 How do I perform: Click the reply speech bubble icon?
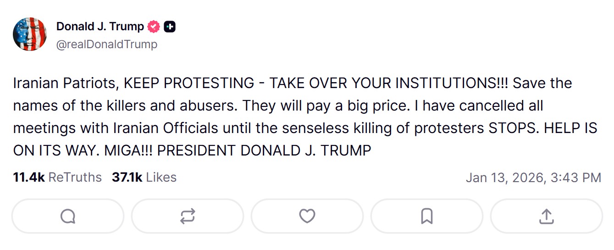pos(68,216)
